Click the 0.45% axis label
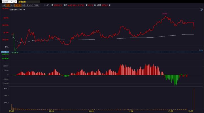Image resolution: width=204 pixels, height=113 pixels. click(5, 25)
